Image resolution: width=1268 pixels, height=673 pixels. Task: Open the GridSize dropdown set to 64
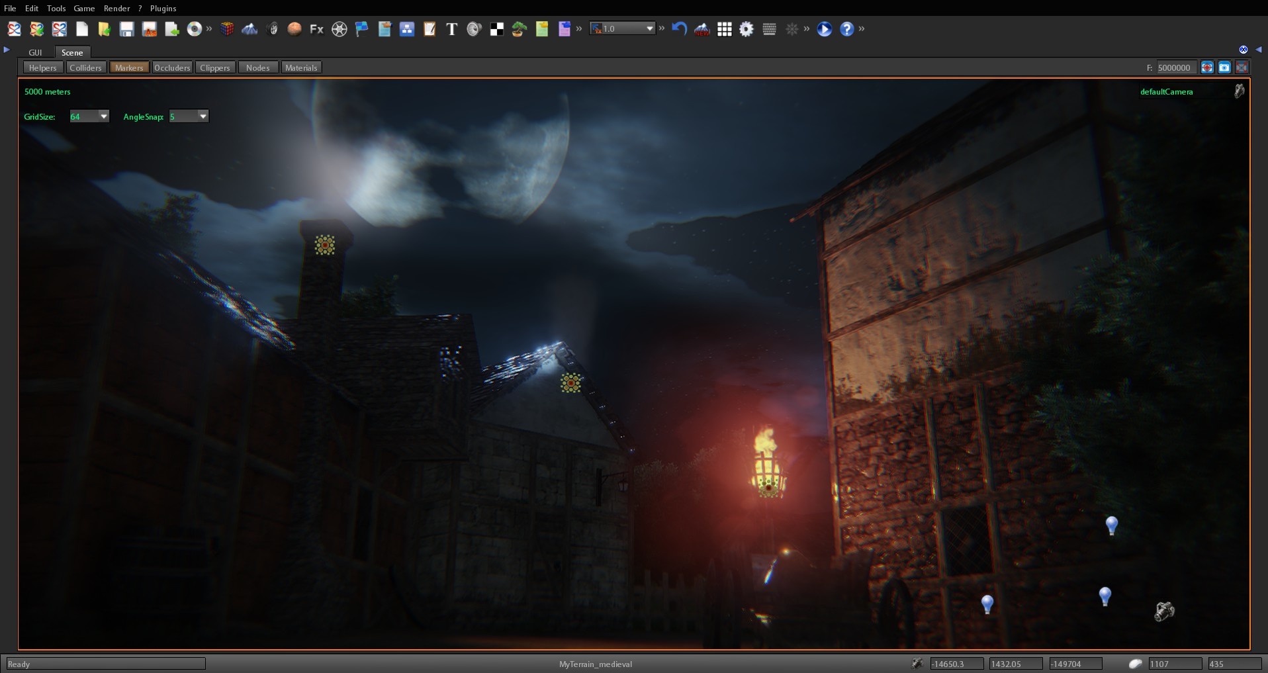click(x=89, y=116)
